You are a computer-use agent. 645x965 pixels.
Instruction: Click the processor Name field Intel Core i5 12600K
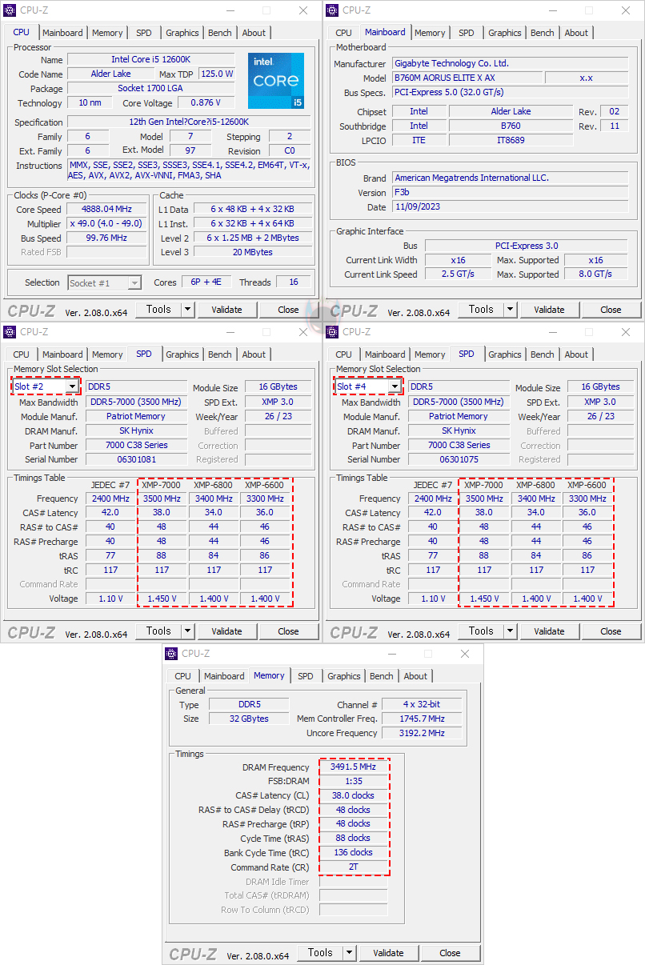(x=150, y=60)
